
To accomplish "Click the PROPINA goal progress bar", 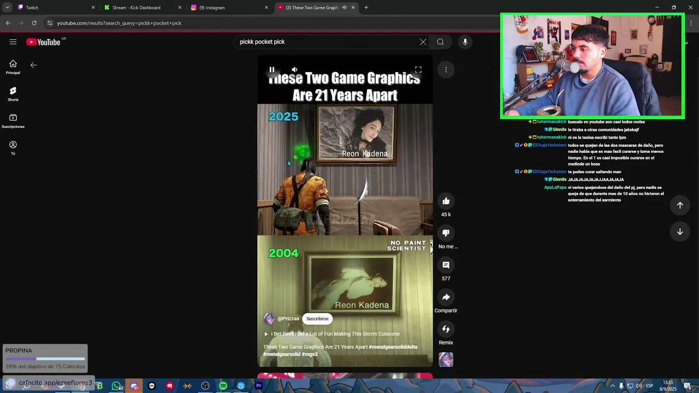I will pos(45,359).
